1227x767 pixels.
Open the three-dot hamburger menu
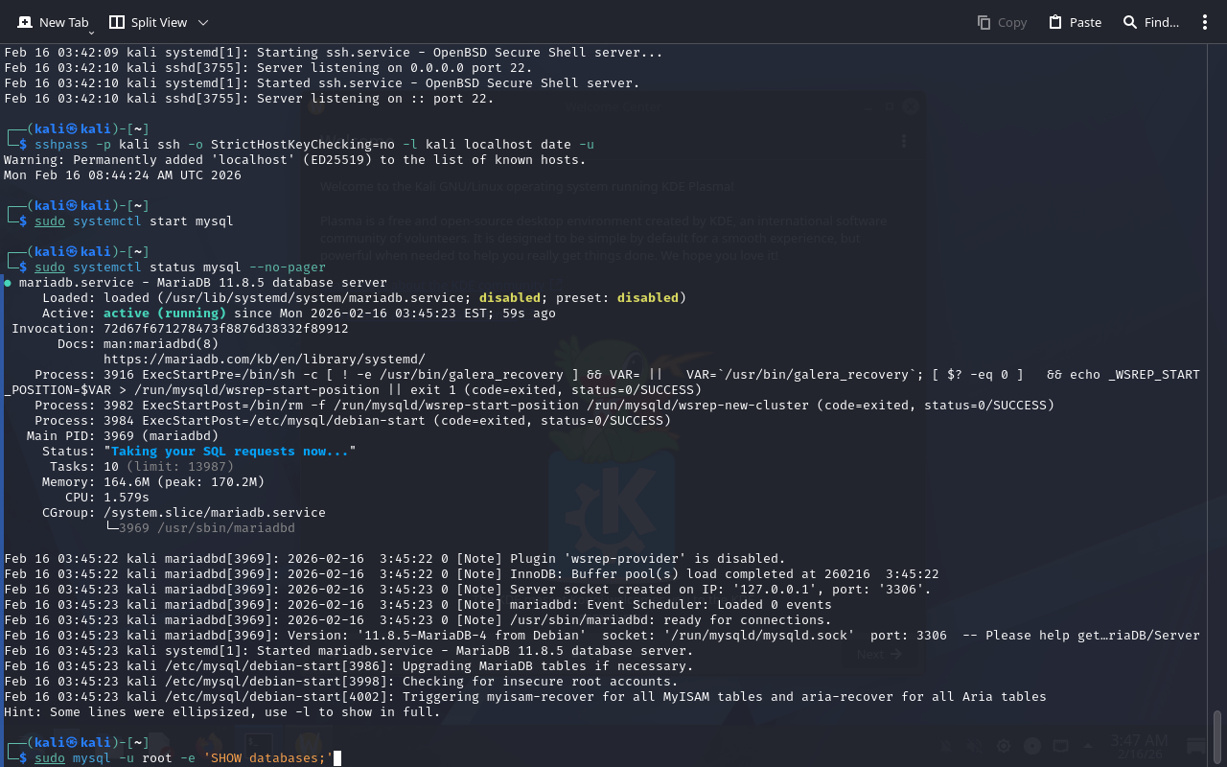point(1205,22)
